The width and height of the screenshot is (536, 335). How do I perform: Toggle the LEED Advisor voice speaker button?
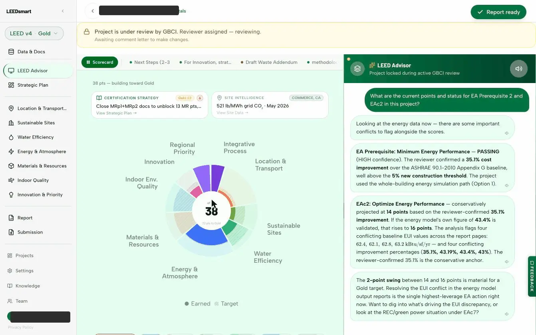[x=518, y=69]
